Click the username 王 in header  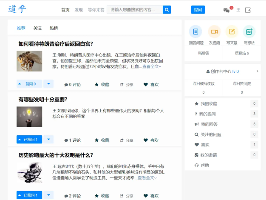tap(238, 10)
